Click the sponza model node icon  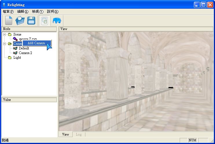[x=15, y=39]
